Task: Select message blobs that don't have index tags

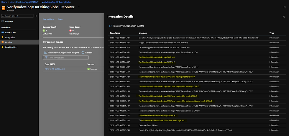Action: tap(162, 120)
